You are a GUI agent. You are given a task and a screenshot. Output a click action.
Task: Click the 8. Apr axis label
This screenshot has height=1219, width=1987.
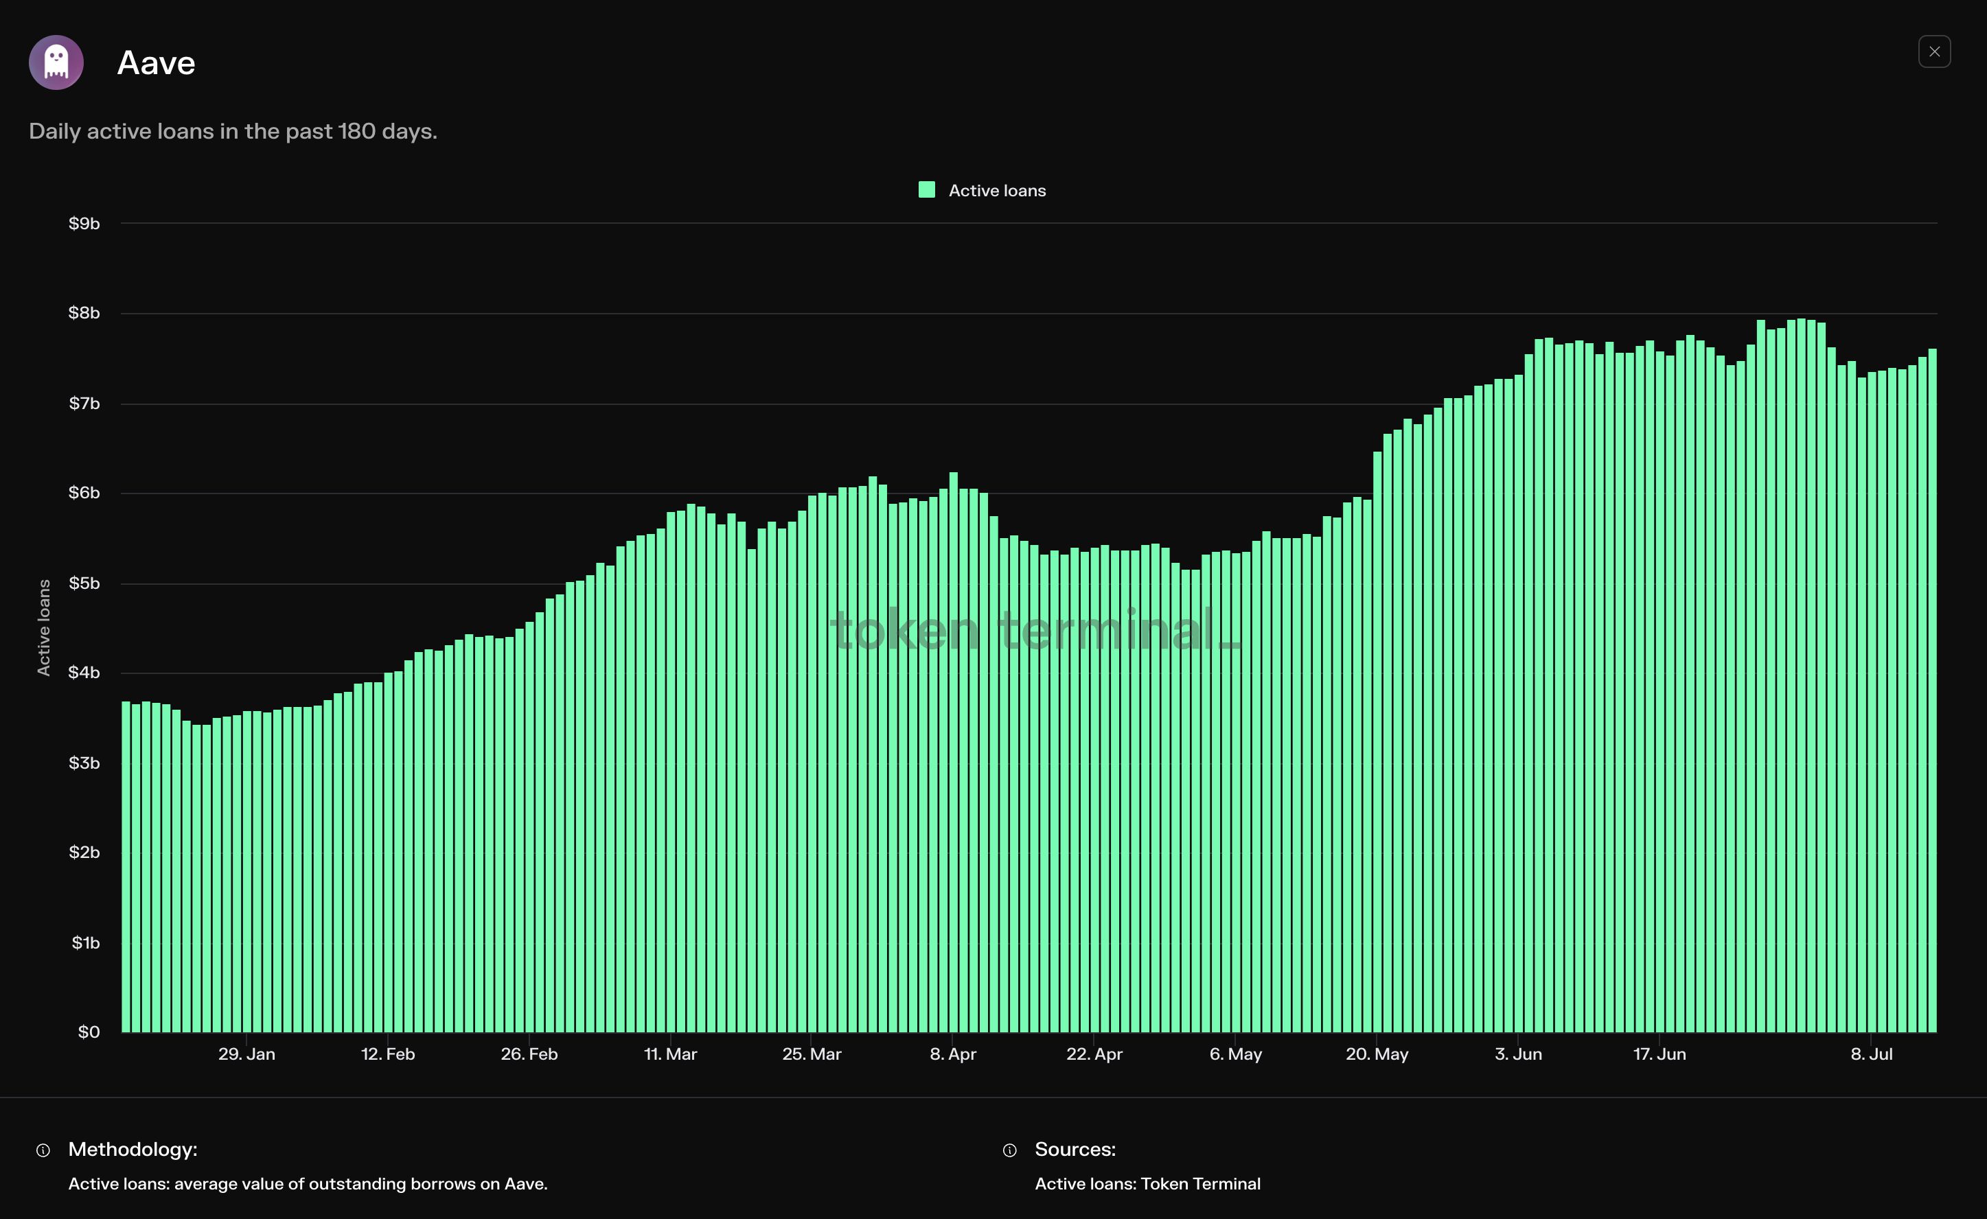(x=952, y=1054)
